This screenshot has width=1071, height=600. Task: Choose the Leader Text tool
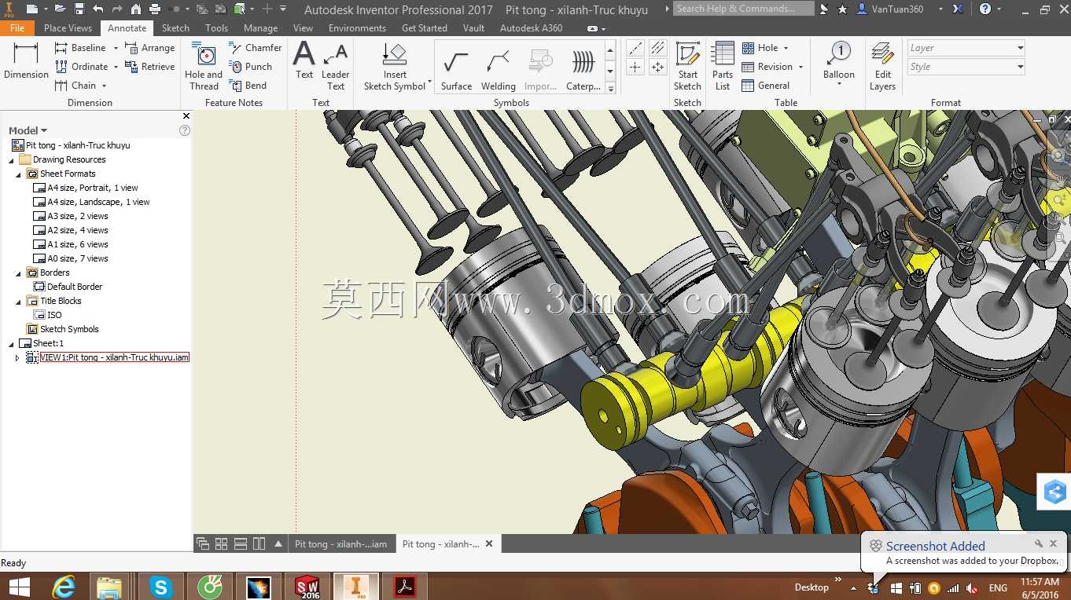tap(336, 66)
